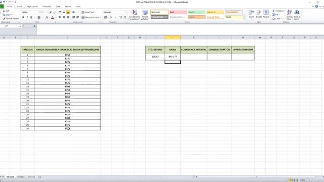Open the Find & Select menu
324x182 pixels.
click(297, 15)
